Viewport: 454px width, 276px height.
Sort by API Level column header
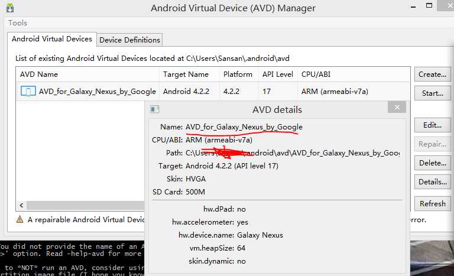tap(278, 74)
